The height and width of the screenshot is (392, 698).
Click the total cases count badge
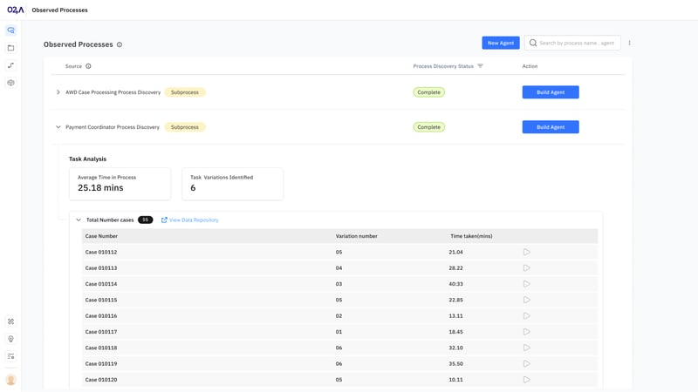(x=145, y=220)
